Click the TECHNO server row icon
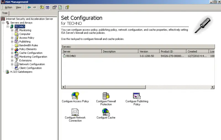 tap(64, 56)
